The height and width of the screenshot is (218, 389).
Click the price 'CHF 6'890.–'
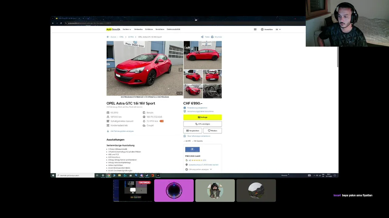[193, 103]
